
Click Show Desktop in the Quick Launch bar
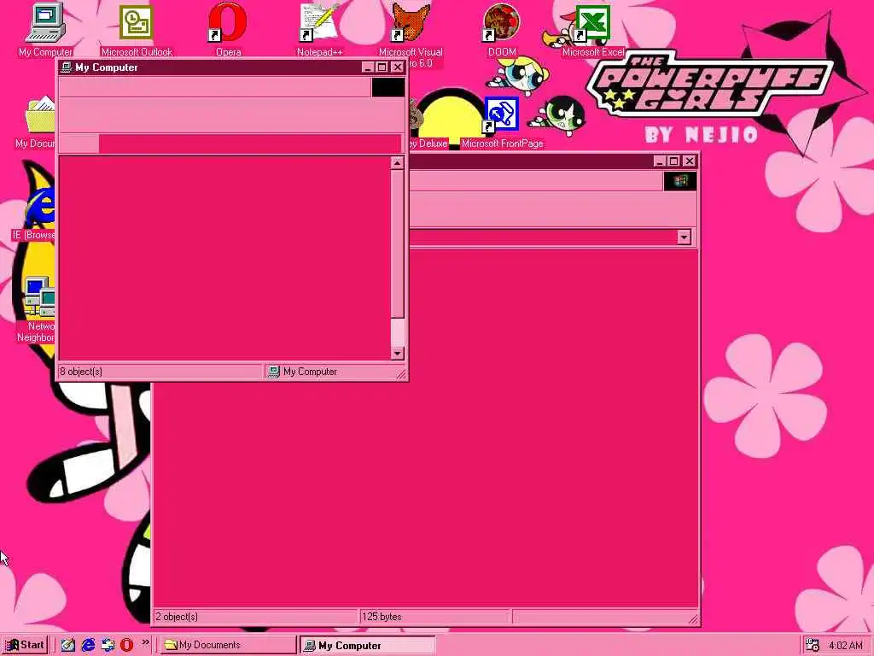pyautogui.click(x=67, y=645)
